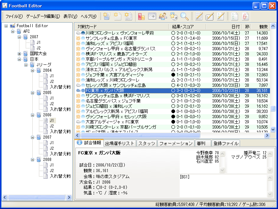This screenshot has height=209, width=278.
Task: Select the 浦和レッズ x 川崎フロンターレ match row
Action: (172, 80)
